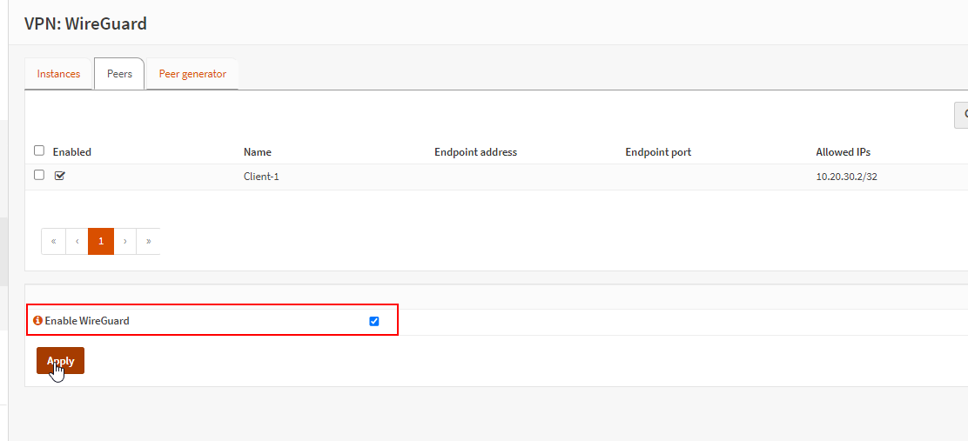Sort by Endpoint port column header

point(658,152)
